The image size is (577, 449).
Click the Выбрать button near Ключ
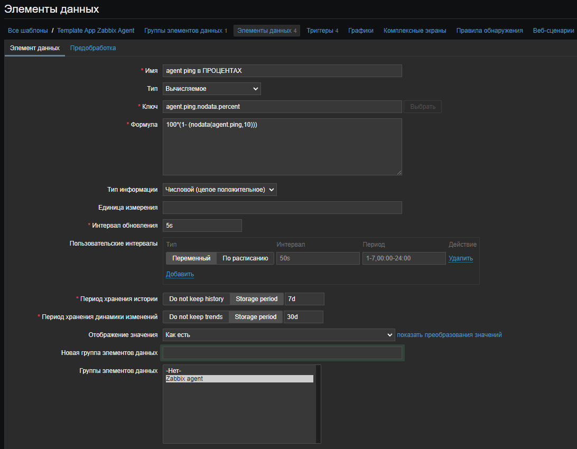422,106
